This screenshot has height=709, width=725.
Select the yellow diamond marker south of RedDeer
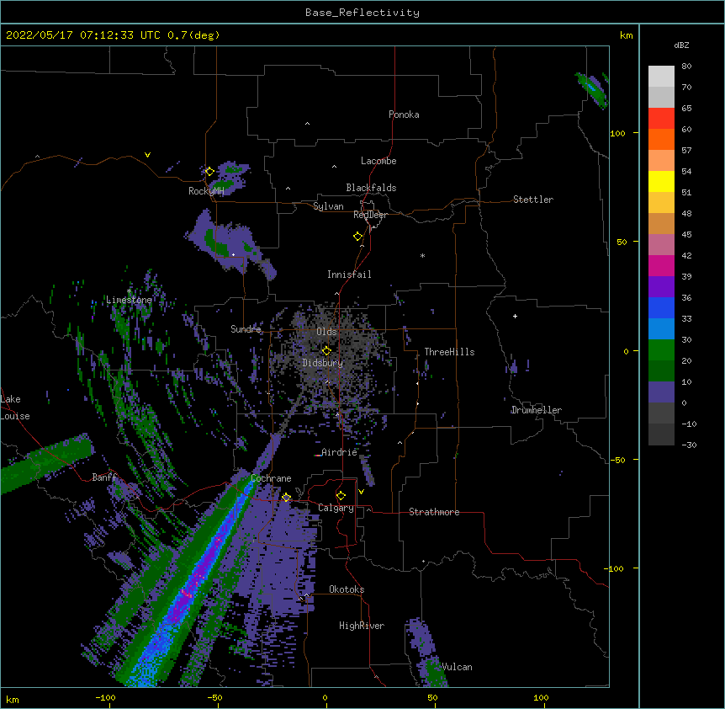tap(358, 237)
